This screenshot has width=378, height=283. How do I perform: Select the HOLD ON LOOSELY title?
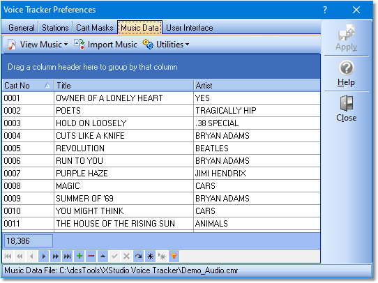[x=124, y=123]
